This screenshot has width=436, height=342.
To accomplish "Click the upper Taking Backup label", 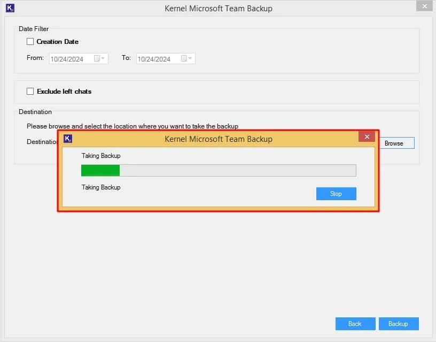I will point(101,156).
